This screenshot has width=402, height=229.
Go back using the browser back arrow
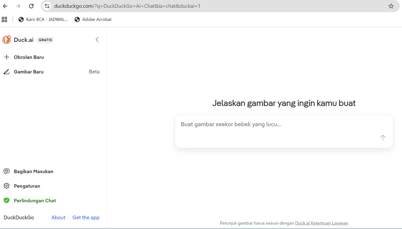click(5, 6)
